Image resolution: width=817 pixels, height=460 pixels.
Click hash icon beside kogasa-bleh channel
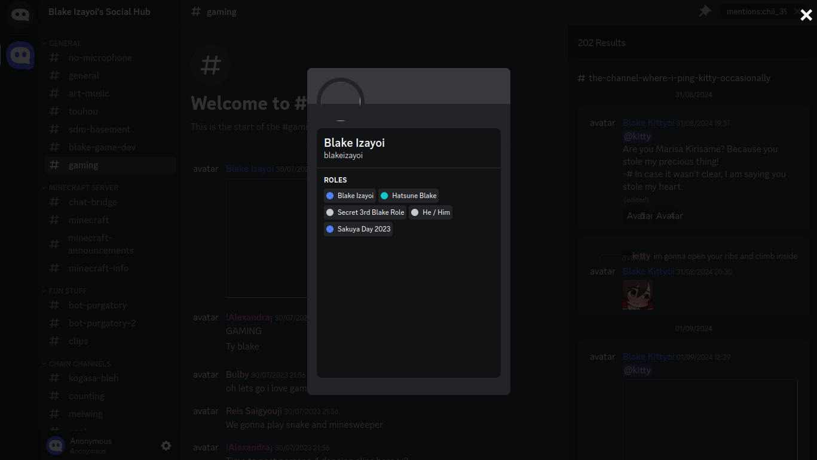(x=54, y=378)
